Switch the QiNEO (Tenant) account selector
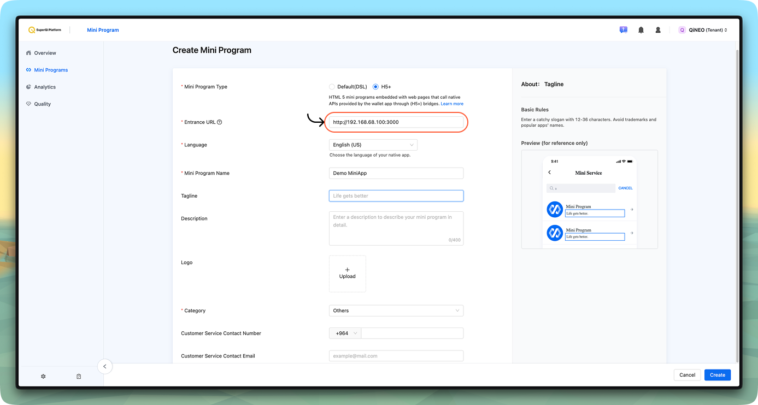Viewport: 758px width, 405px height. click(703, 30)
